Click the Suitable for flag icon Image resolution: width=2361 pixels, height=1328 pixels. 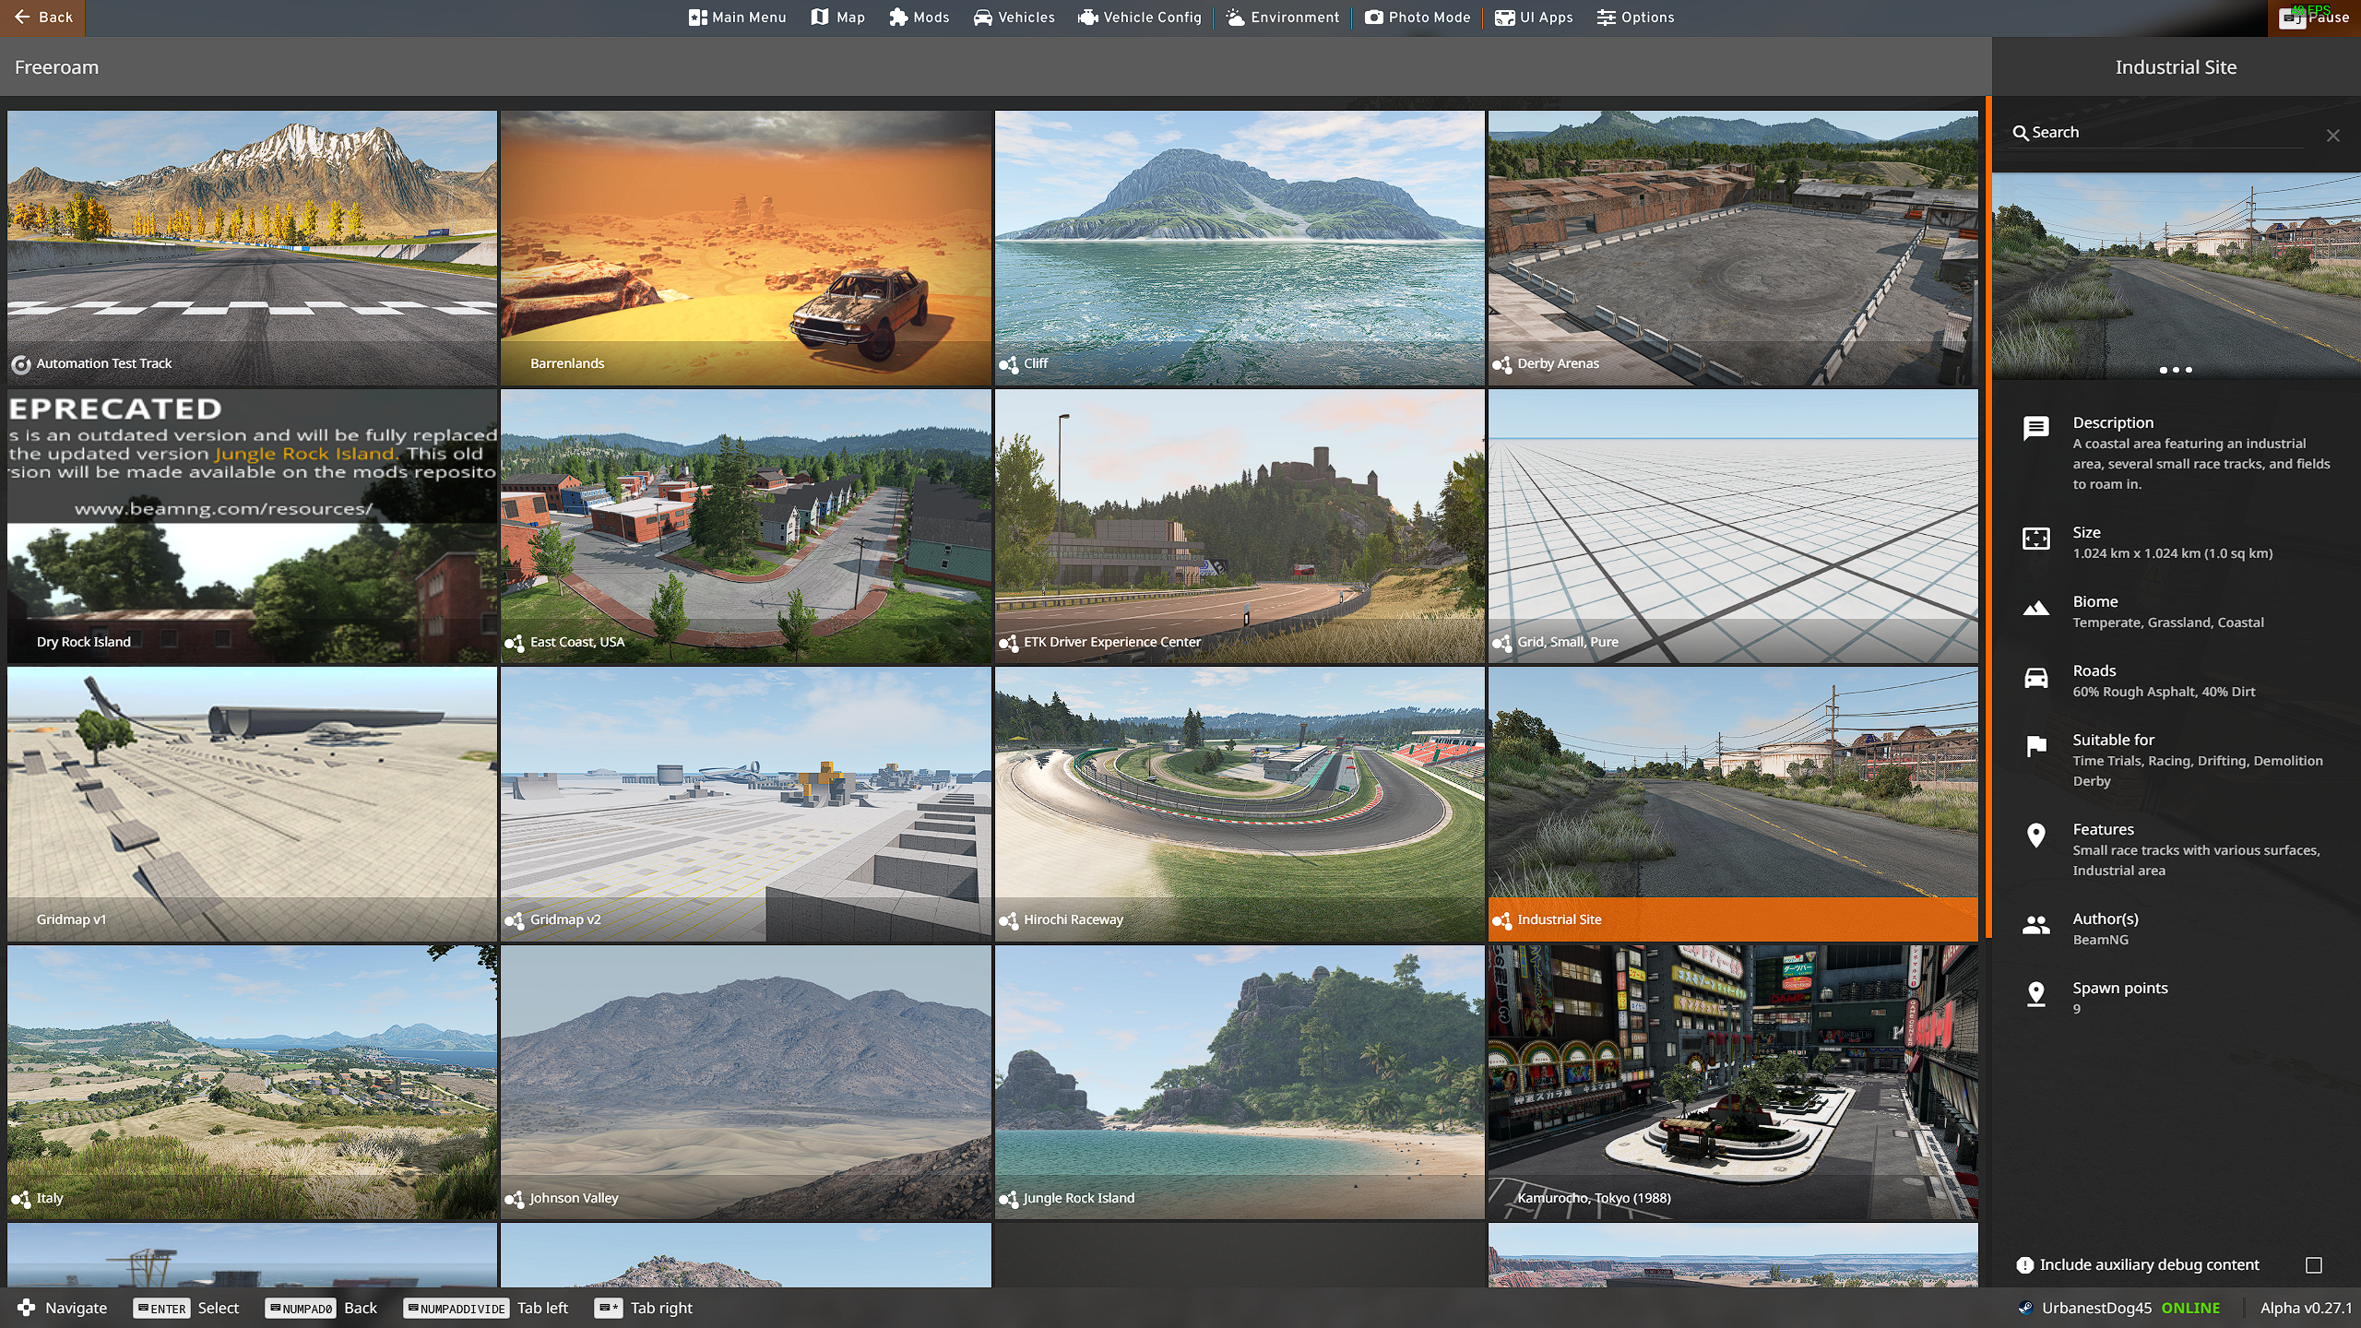click(2035, 746)
